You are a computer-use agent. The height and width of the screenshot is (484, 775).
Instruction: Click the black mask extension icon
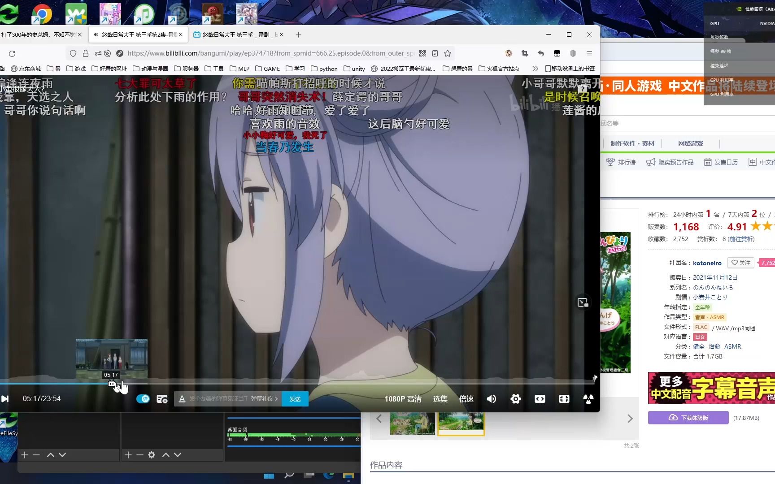(x=557, y=53)
